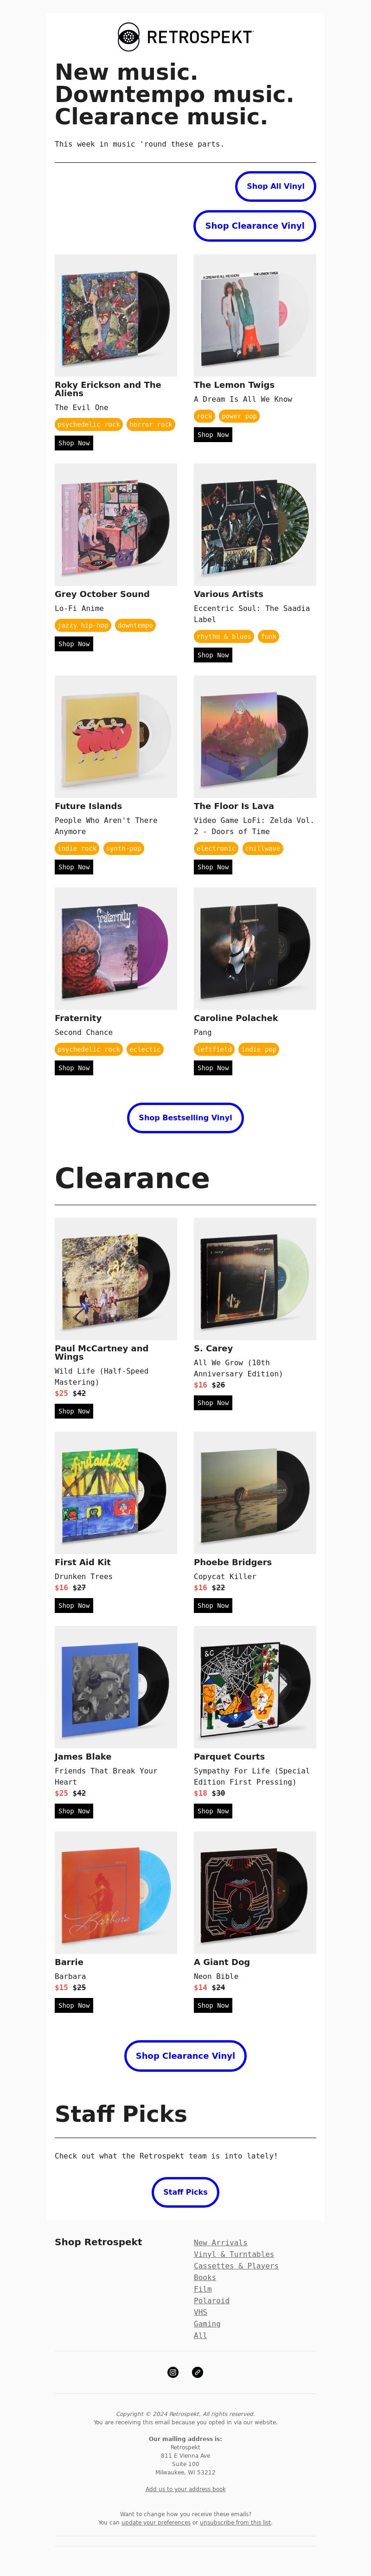371x2576 pixels.
Task: Select the chillwave genre tag
Action: (x=263, y=848)
